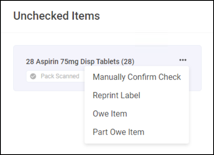This screenshot has height=155, width=214.
Task: Confirm the check manually via the first menu entry
Action: (137, 77)
